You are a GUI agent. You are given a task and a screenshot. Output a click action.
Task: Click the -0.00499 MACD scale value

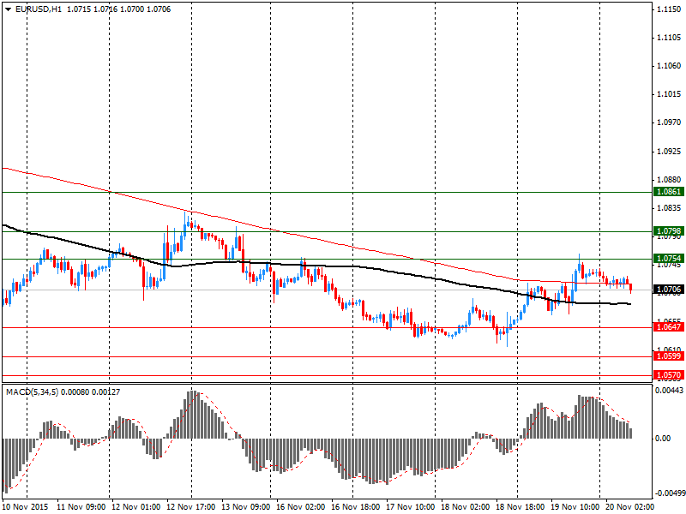click(669, 493)
